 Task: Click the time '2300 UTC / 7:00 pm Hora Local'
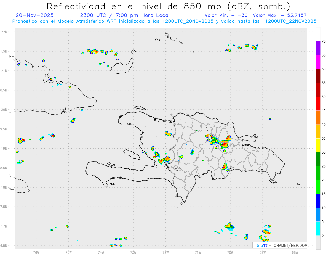click(x=125, y=15)
